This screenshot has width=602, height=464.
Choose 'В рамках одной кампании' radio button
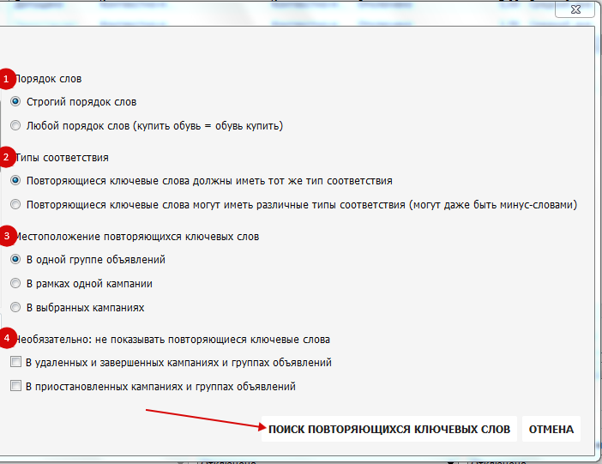[15, 284]
